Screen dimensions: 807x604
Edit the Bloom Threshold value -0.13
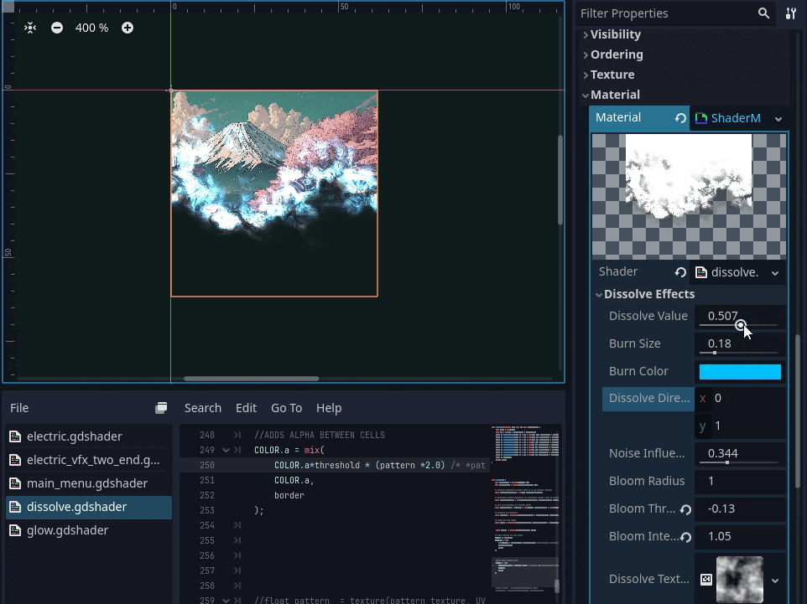pos(740,508)
